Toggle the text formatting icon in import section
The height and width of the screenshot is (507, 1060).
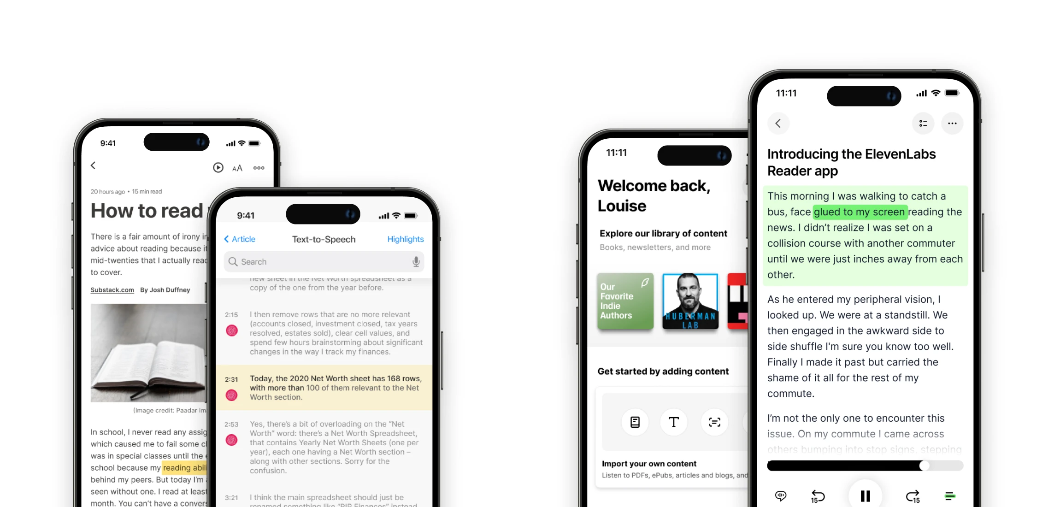(673, 423)
